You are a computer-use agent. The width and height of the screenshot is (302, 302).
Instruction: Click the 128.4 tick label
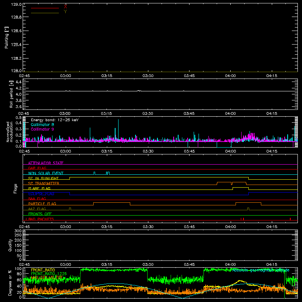[16, 45]
